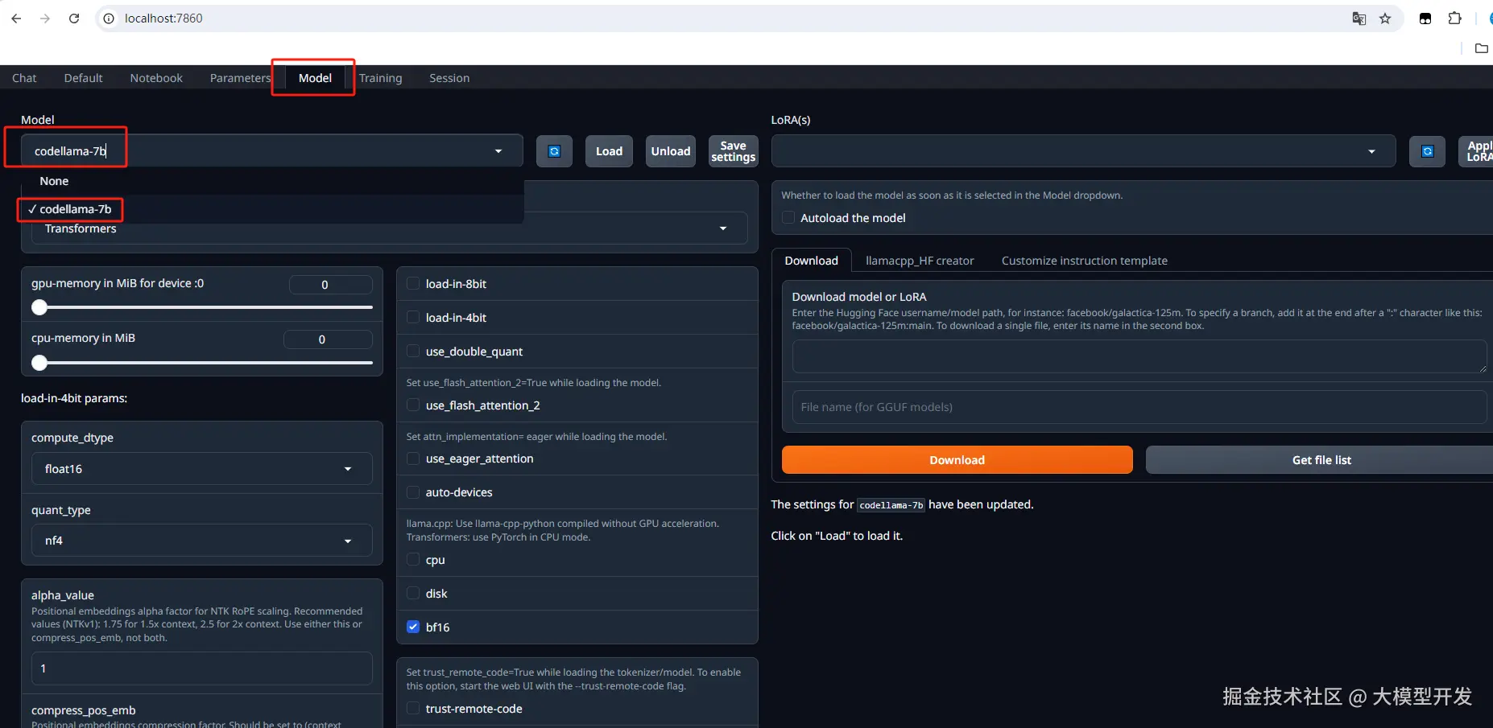The image size is (1493, 728).
Task: Enable load-in-4bit checkbox
Action: (413, 318)
